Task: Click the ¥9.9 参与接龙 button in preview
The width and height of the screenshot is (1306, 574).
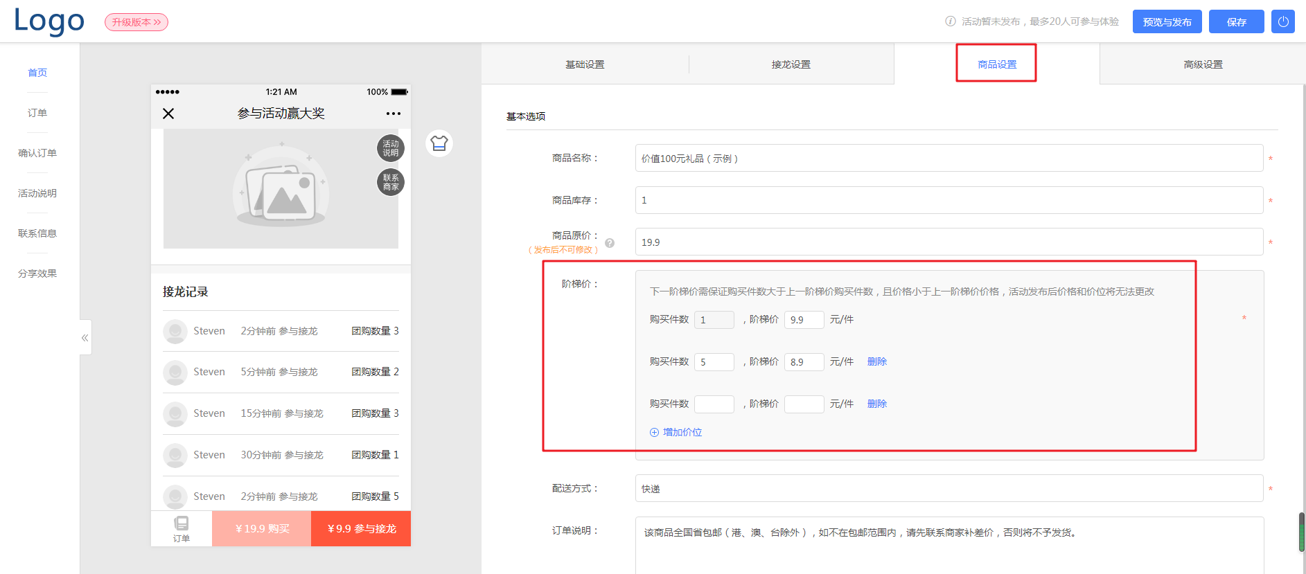Action: click(x=361, y=528)
